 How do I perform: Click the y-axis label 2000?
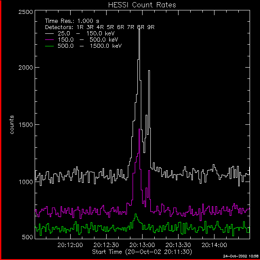26,68
